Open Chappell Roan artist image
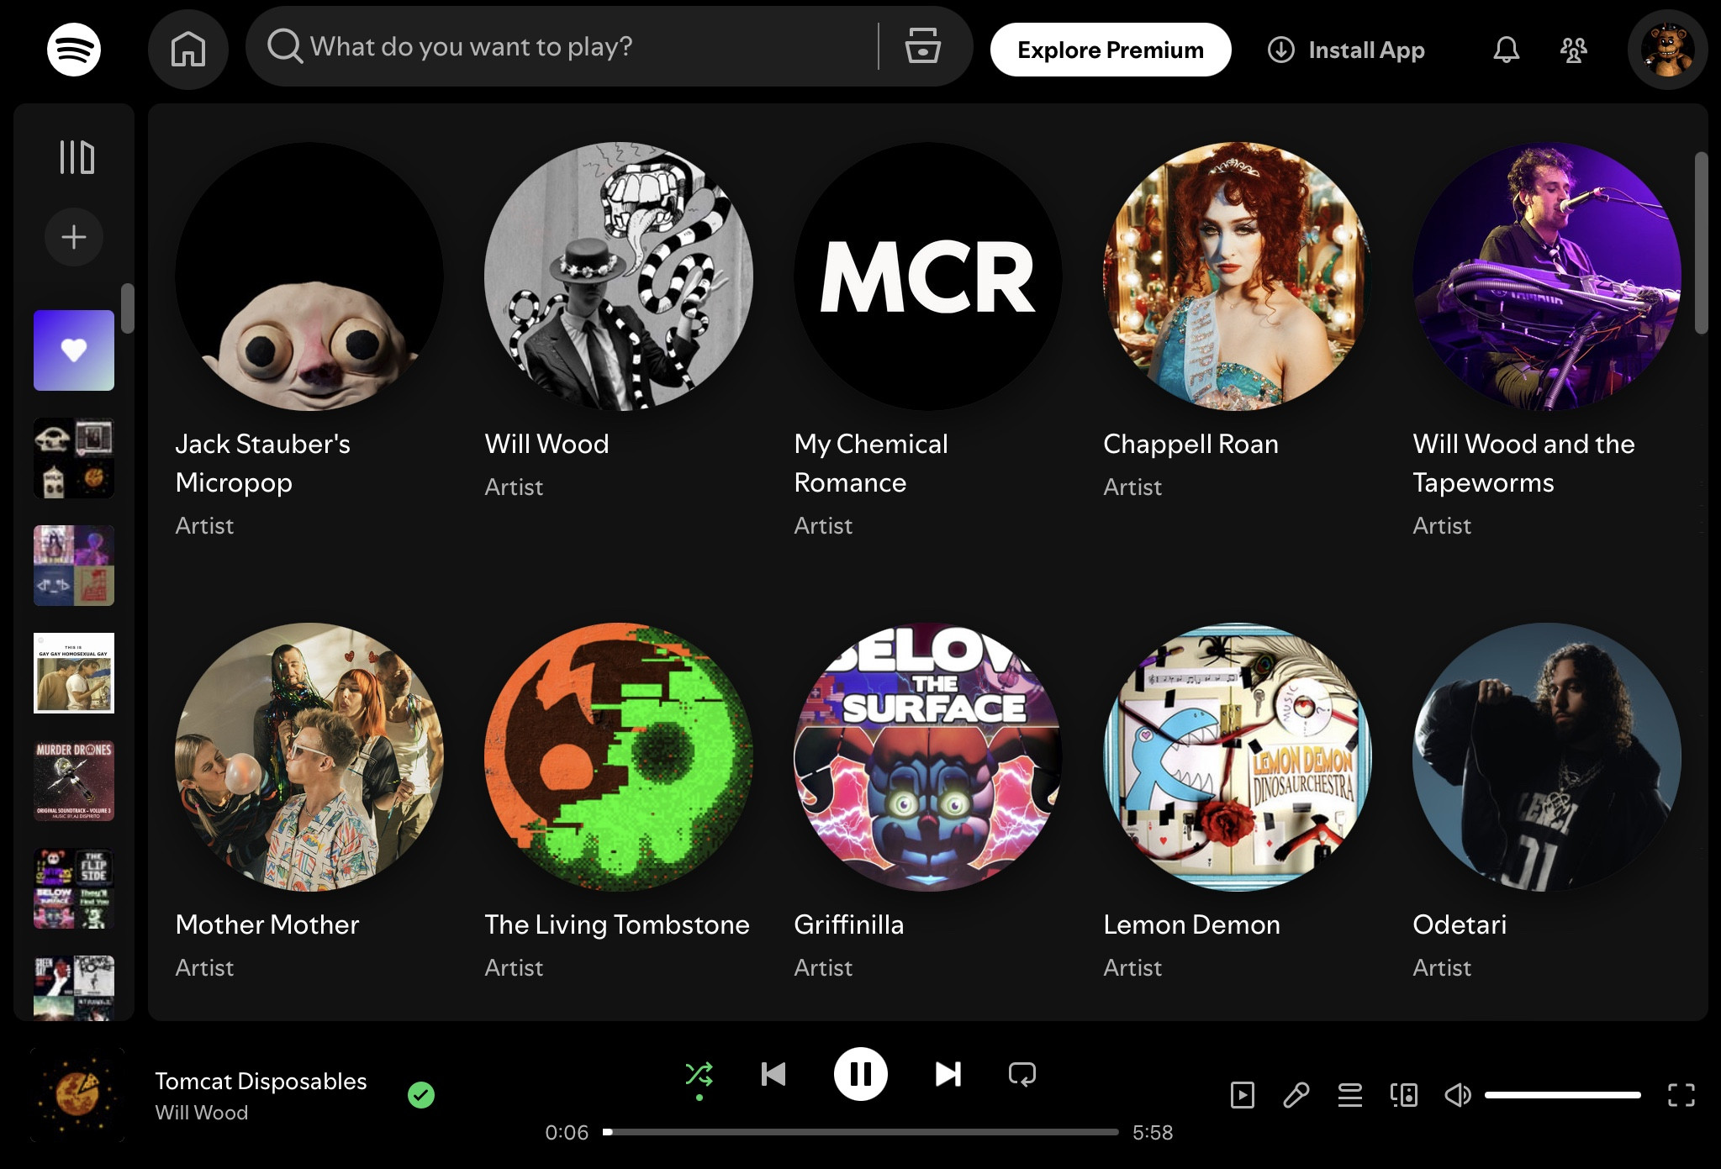Viewport: 1721px width, 1169px height. (1238, 276)
